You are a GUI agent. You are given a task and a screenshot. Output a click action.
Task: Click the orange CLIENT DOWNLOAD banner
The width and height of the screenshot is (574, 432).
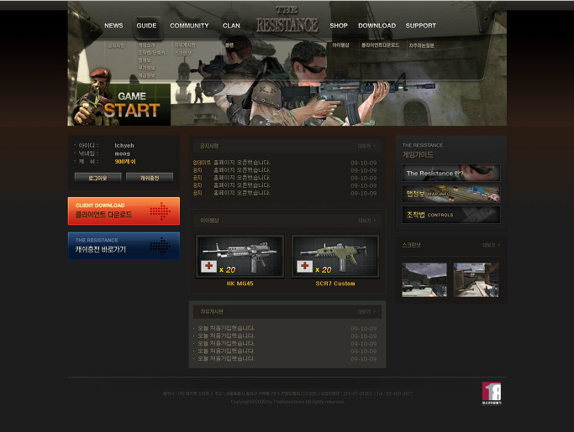tap(124, 211)
